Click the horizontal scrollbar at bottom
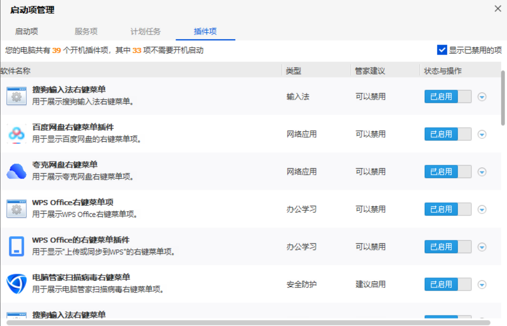Viewport: 507px width, 326px height. [x=248, y=323]
